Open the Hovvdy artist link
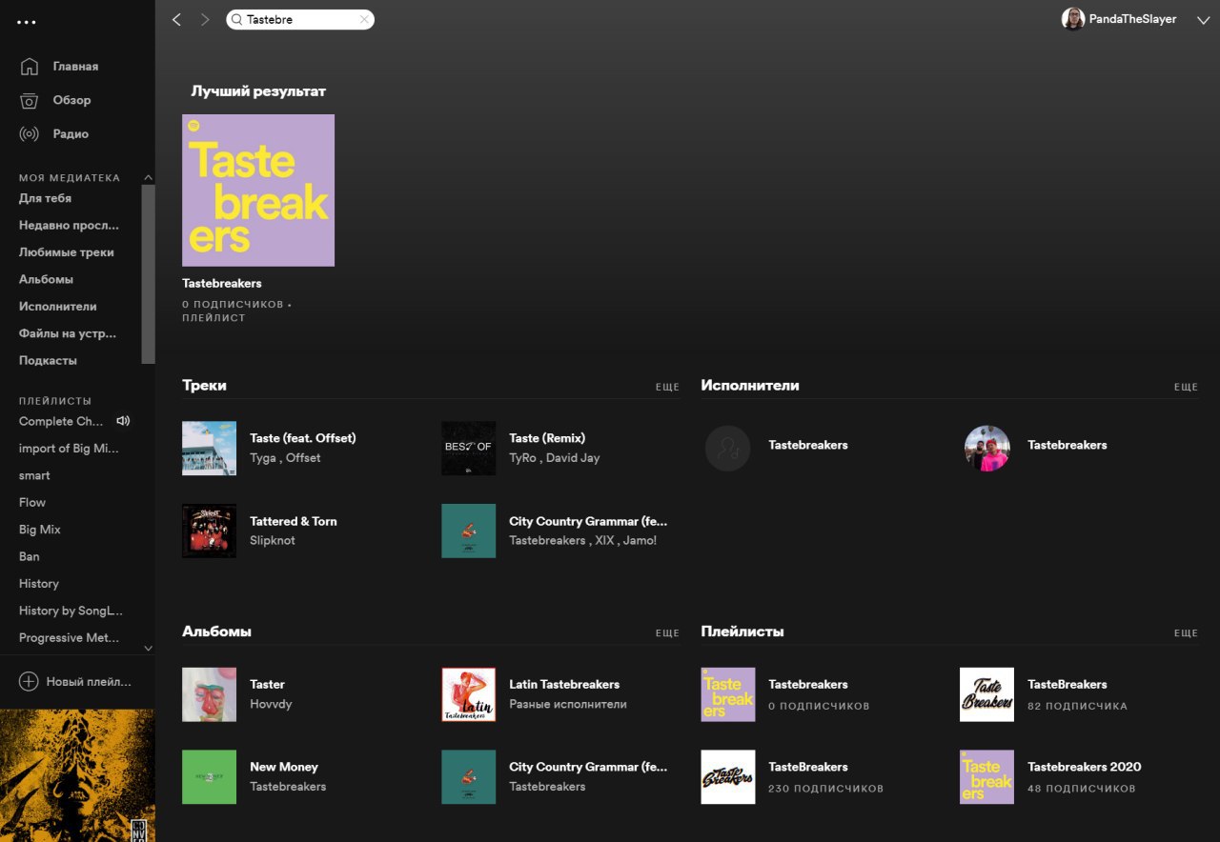1220x842 pixels. tap(271, 705)
